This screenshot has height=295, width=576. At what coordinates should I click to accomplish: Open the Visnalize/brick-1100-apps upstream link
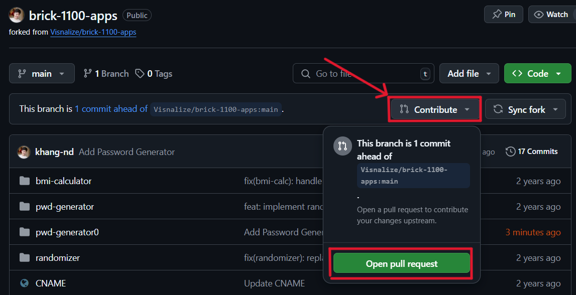93,32
